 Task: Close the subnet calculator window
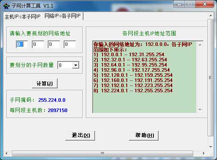click(x=205, y=4)
